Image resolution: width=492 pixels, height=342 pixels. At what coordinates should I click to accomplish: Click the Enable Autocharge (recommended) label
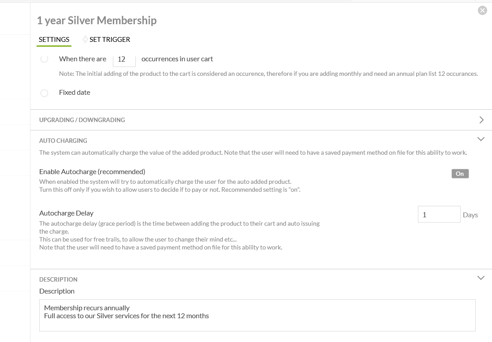pyautogui.click(x=92, y=171)
